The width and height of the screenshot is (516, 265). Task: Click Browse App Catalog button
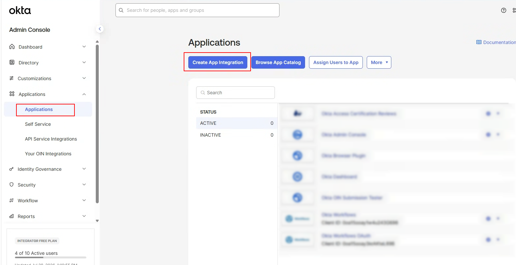click(x=278, y=62)
